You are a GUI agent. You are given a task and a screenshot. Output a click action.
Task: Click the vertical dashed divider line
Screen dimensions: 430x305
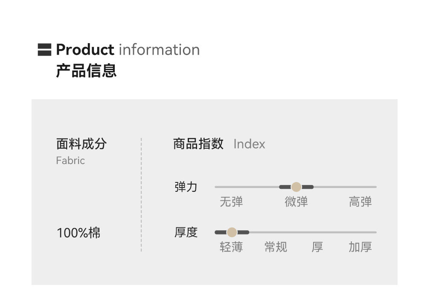pyautogui.click(x=141, y=194)
